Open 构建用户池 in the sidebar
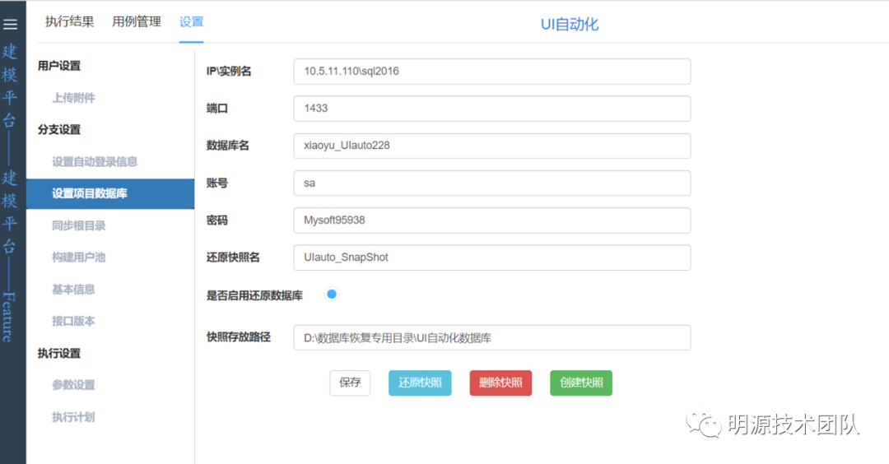 [79, 258]
